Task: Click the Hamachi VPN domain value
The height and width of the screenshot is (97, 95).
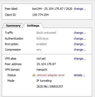Action: click(x=42, y=70)
